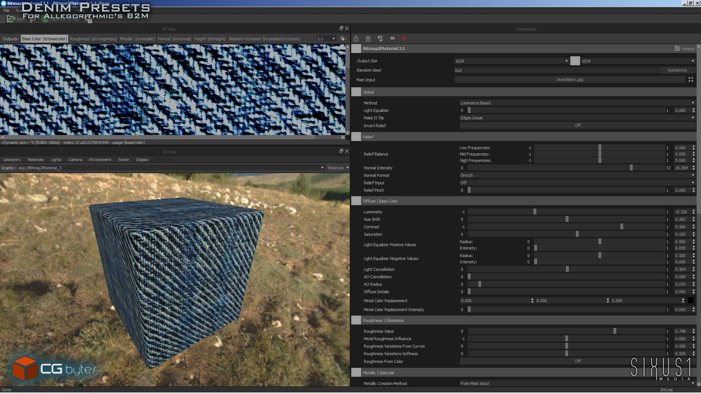Open the output height dropdown

pos(638,61)
